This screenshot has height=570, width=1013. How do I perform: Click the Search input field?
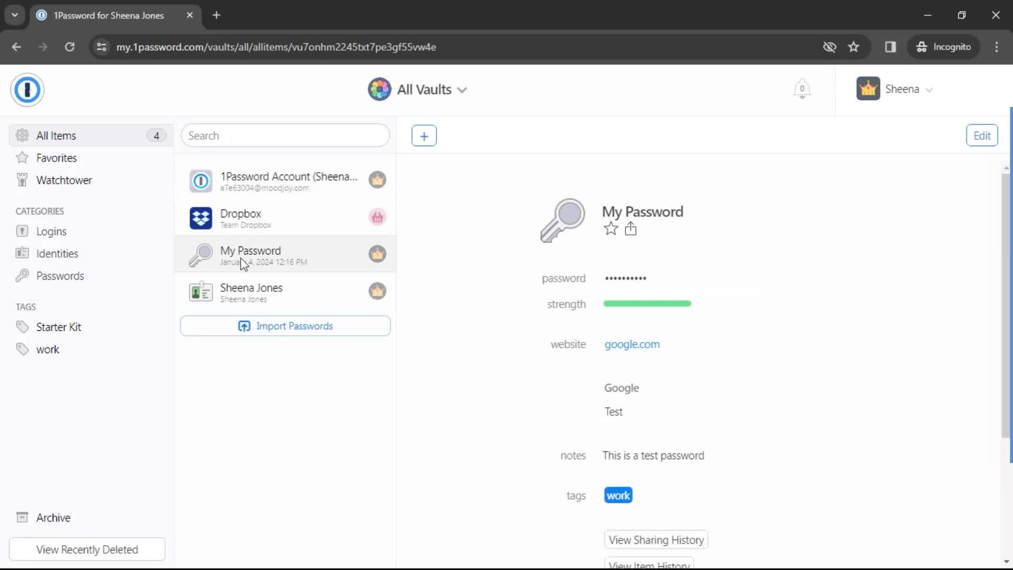point(286,136)
